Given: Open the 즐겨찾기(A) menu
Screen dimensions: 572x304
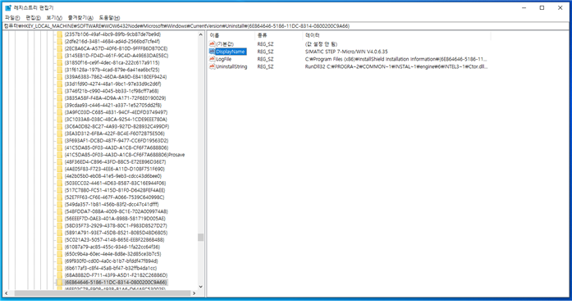Looking at the screenshot, I should coord(80,18).
